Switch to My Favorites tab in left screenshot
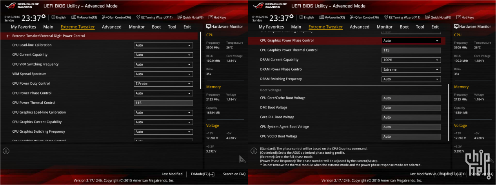Viewport: 496px width, 185px height. (23, 27)
